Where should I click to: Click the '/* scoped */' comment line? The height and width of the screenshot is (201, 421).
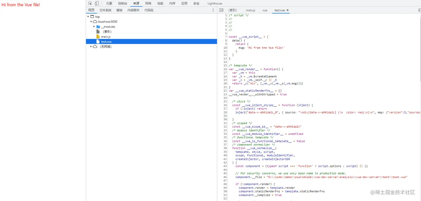pos(242,123)
